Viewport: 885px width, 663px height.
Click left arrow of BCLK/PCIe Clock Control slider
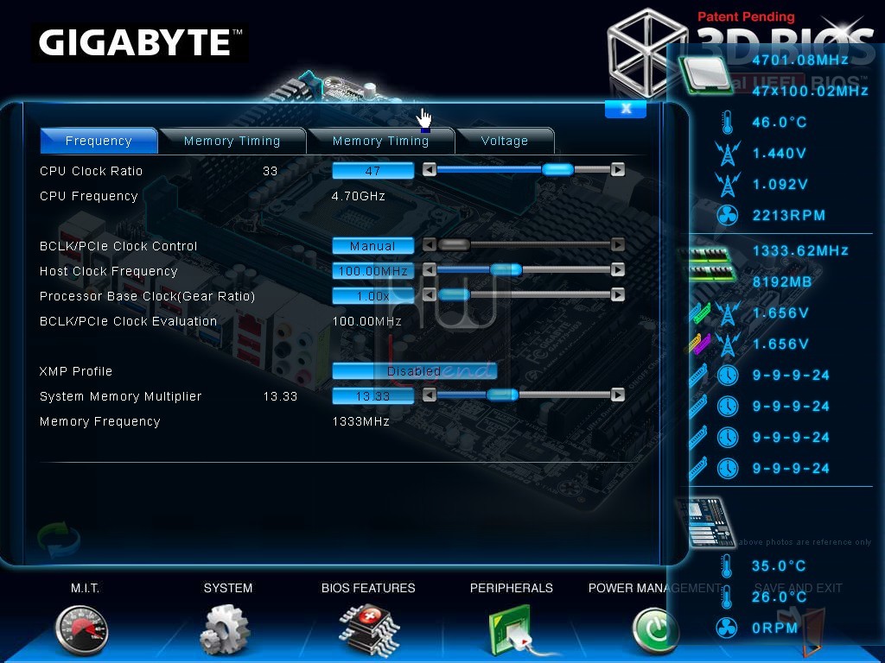point(430,244)
